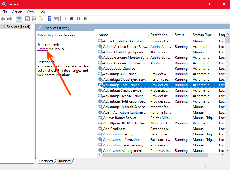Click the horizontal scrollbar thumb
This screenshot has height=170, width=230.
(155, 155)
